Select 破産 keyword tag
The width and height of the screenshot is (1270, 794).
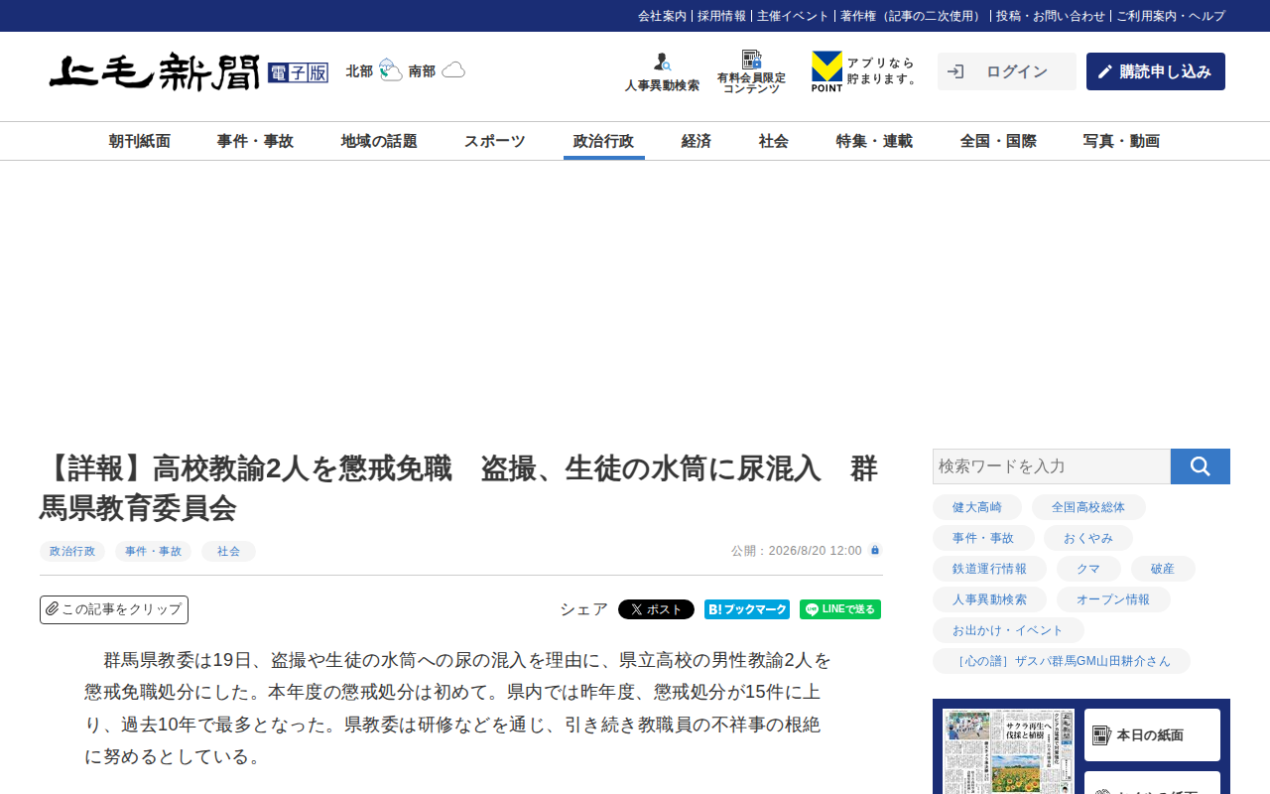1163,569
